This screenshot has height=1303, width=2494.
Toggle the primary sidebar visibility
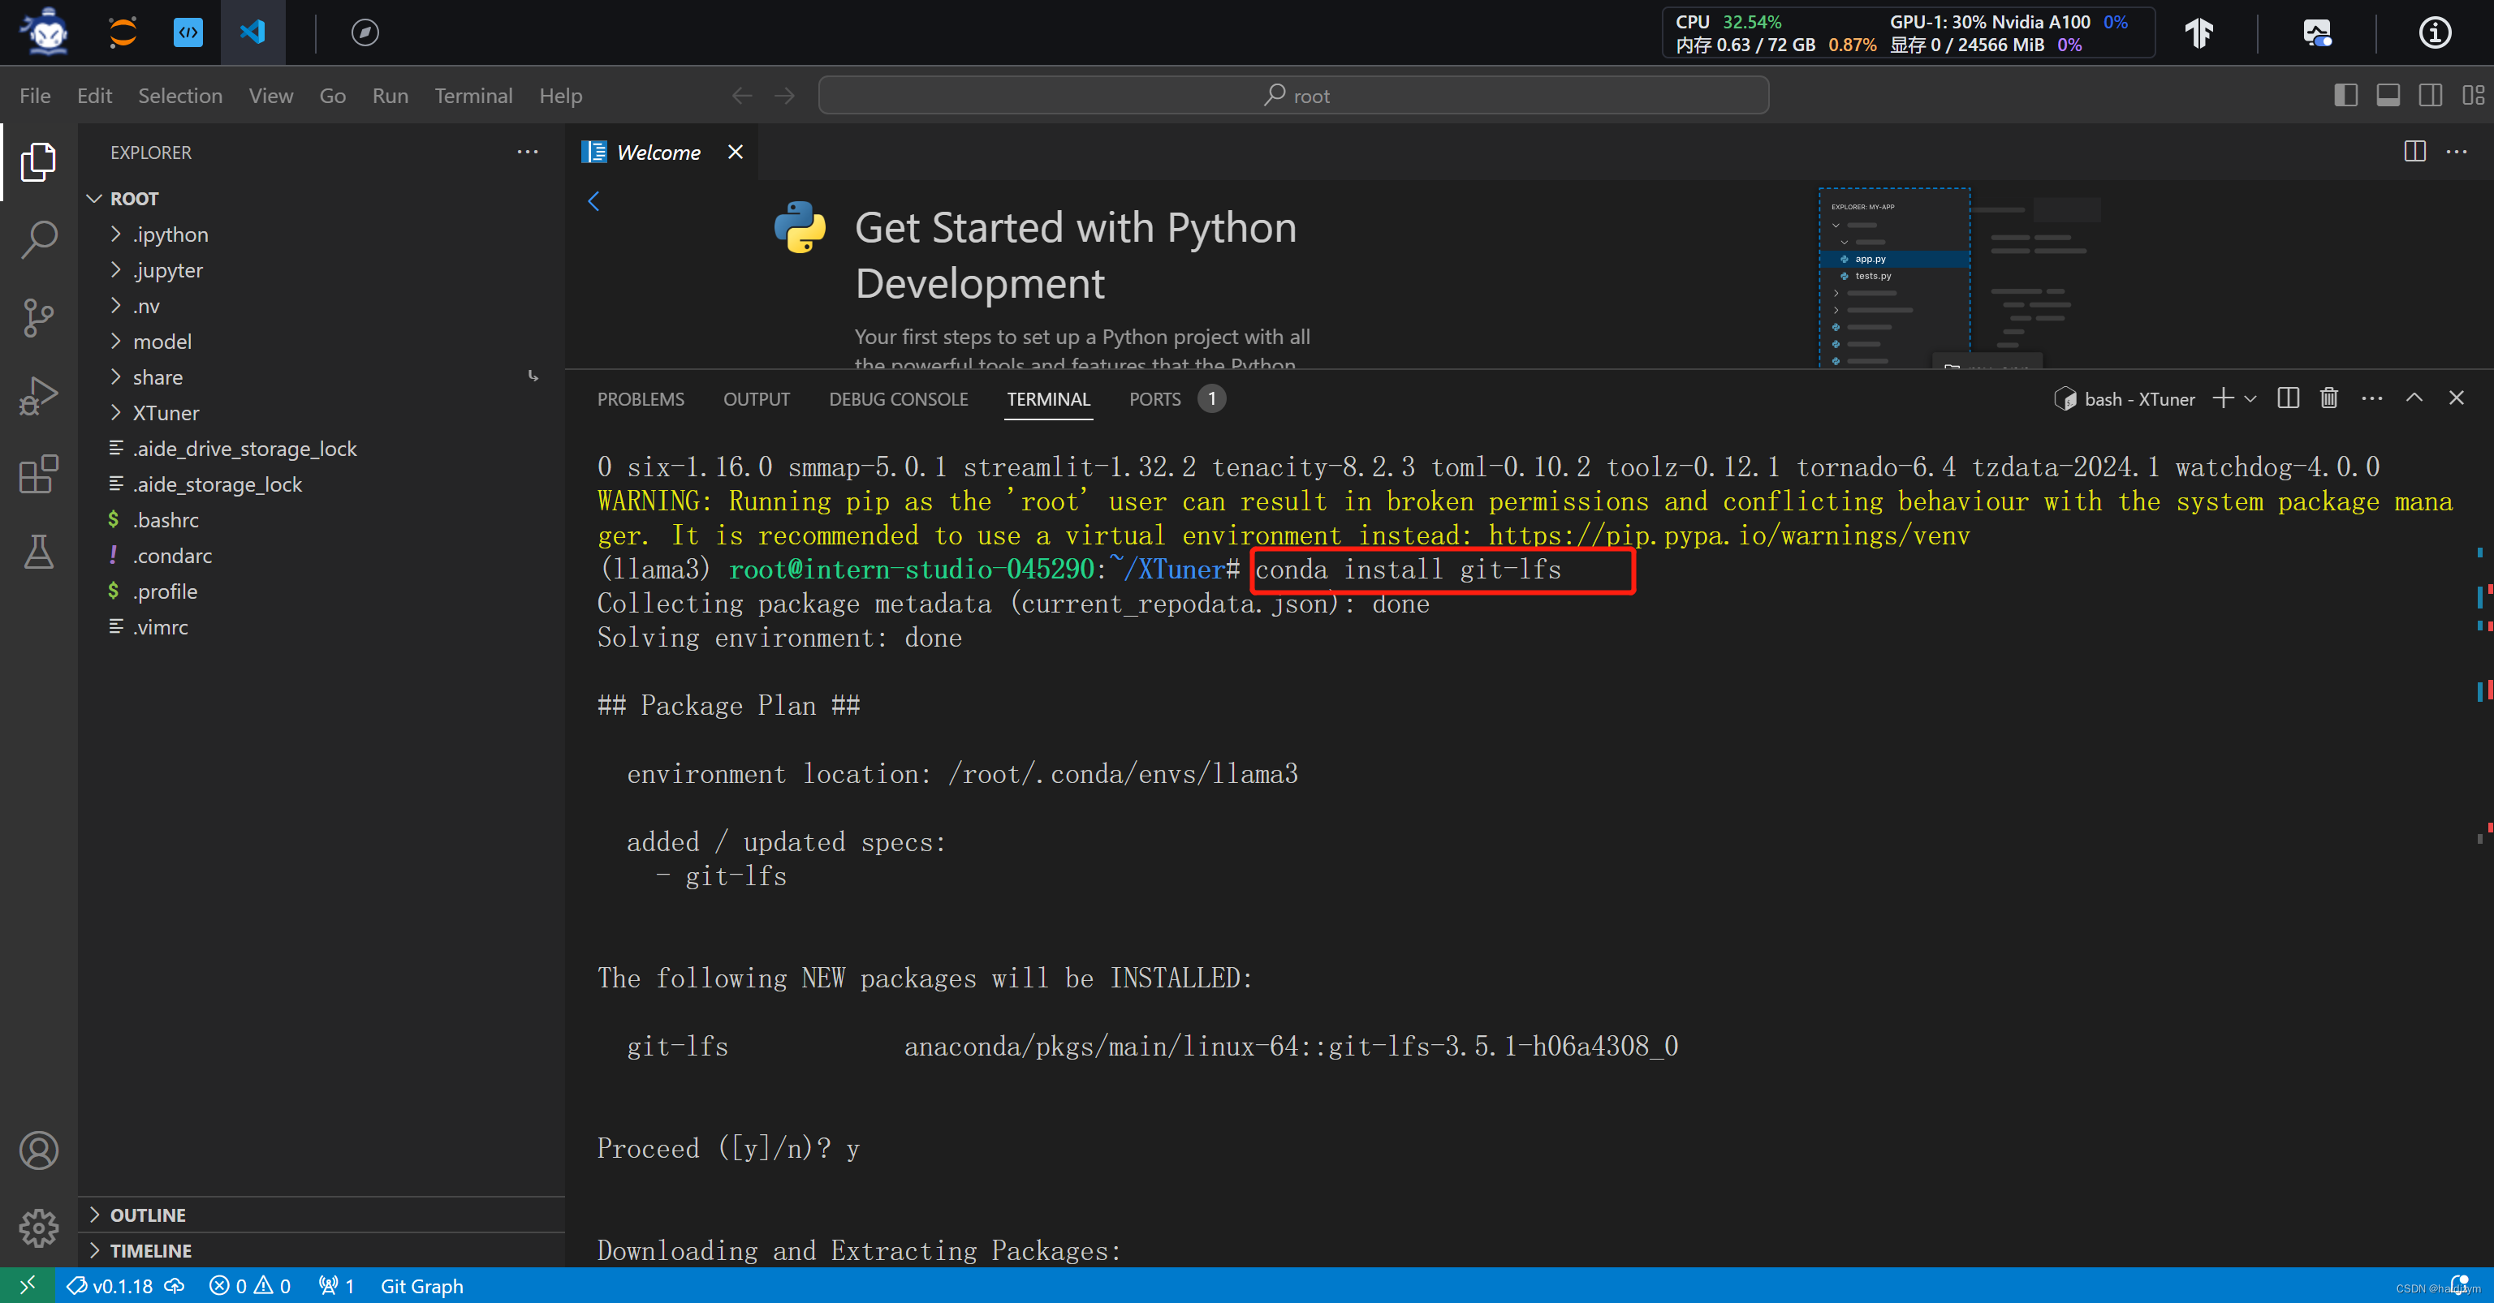tap(2347, 96)
